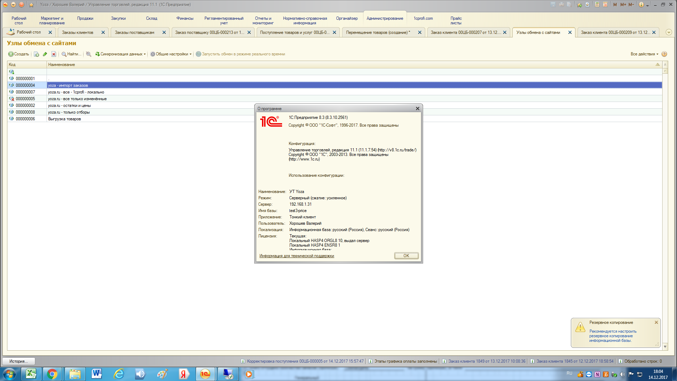
Task: Open the calculator icon in title bar
Action: coord(597,5)
